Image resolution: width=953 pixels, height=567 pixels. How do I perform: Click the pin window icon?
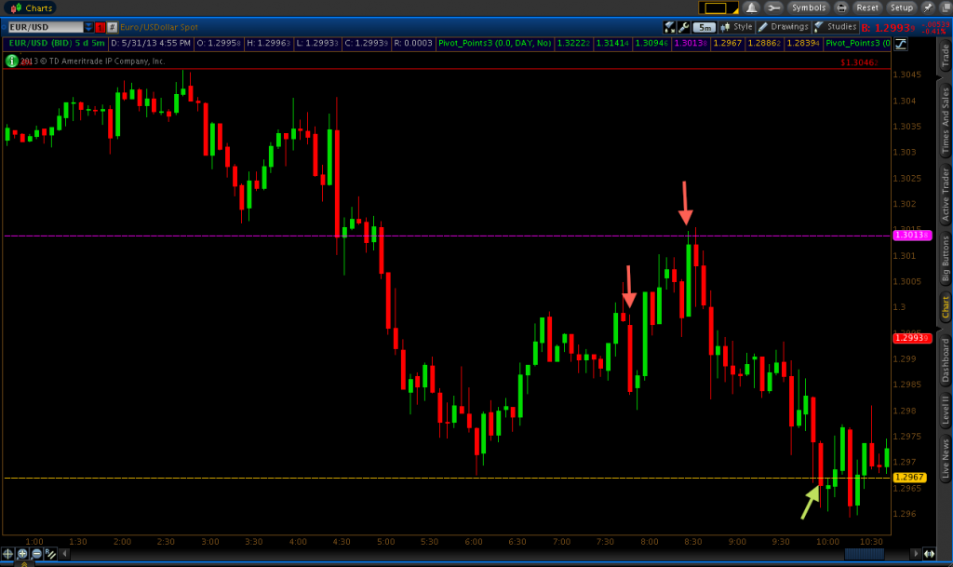(928, 7)
